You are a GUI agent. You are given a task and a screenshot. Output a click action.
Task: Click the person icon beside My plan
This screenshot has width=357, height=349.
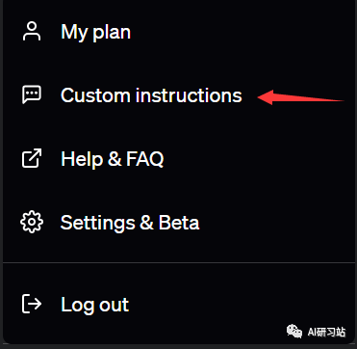pos(32,32)
